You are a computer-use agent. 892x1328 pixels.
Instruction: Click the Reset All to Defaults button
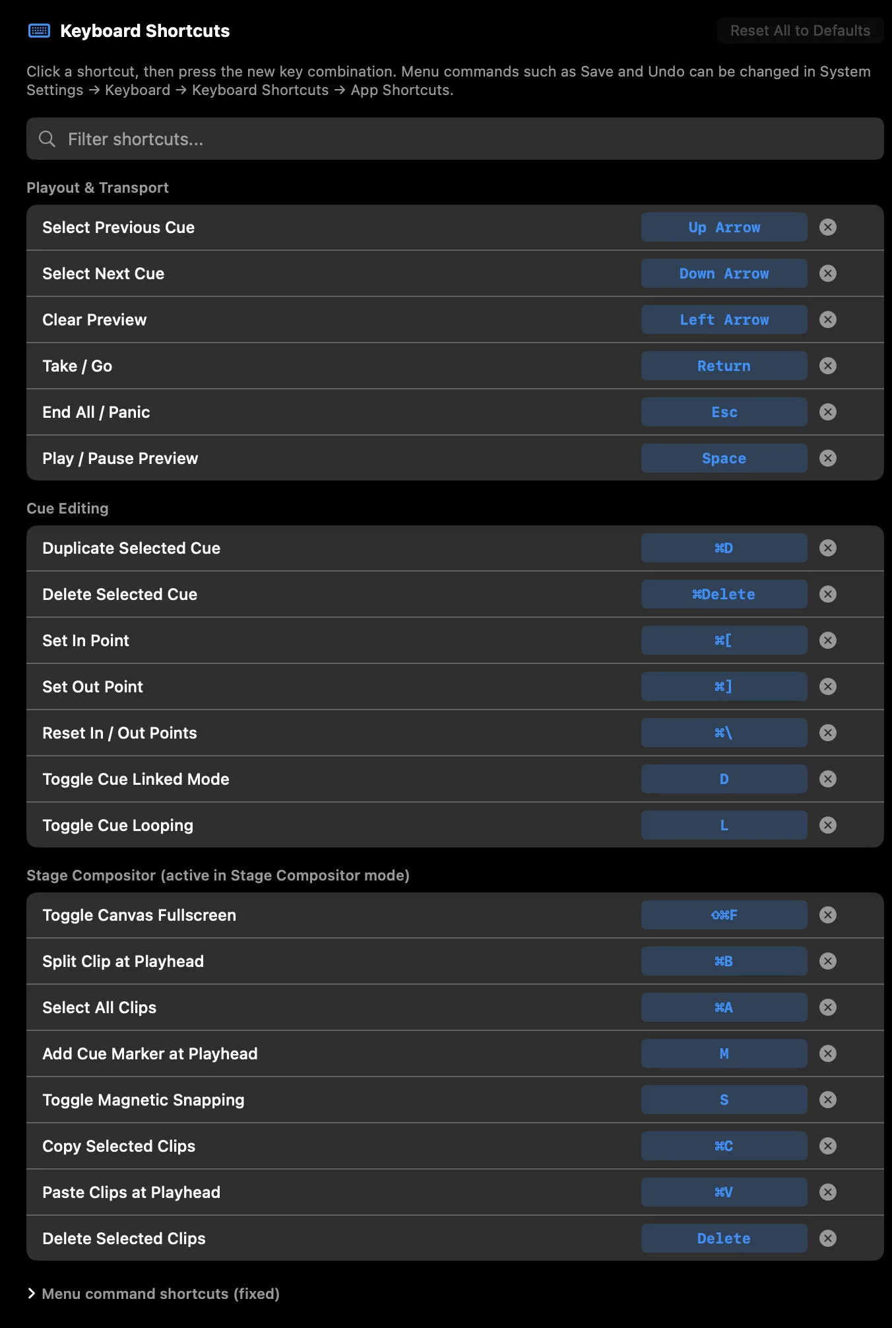pos(800,30)
